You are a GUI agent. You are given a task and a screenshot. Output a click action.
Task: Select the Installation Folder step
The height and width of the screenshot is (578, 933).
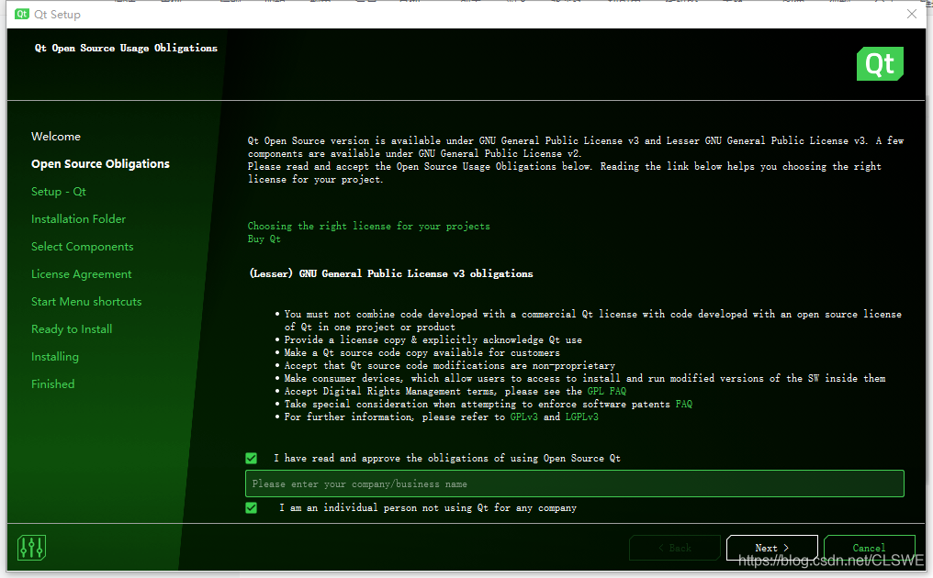click(79, 219)
